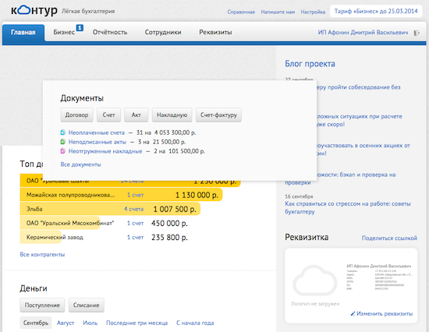Open 1 счет link for Керамический завод
The width and height of the screenshot is (429, 332).
click(x=135, y=238)
